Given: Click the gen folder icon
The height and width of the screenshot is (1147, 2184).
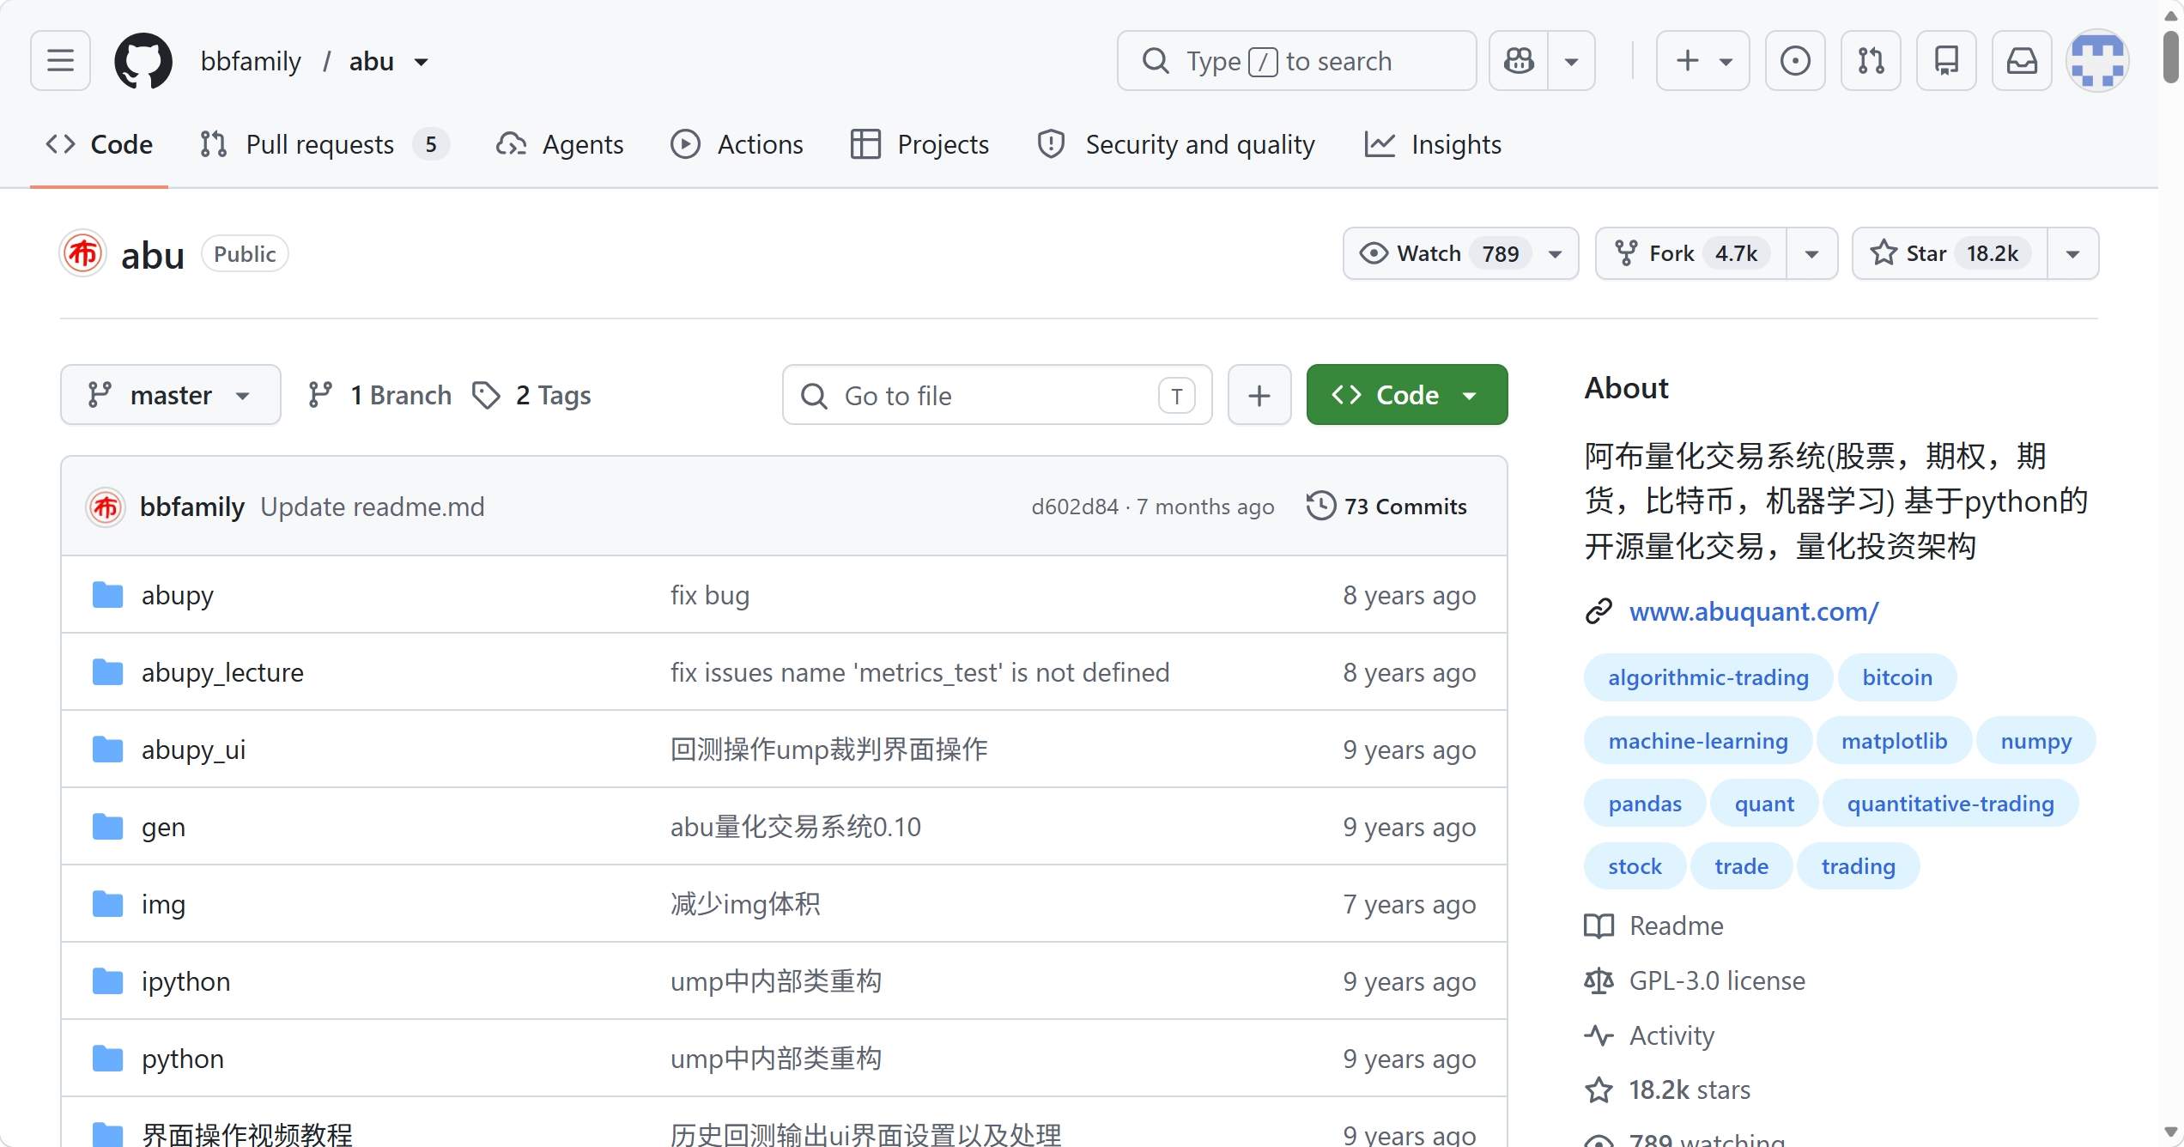Looking at the screenshot, I should [107, 827].
